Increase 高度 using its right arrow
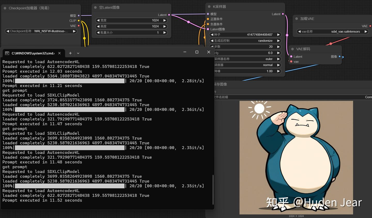372x218 pixels. click(x=165, y=26)
